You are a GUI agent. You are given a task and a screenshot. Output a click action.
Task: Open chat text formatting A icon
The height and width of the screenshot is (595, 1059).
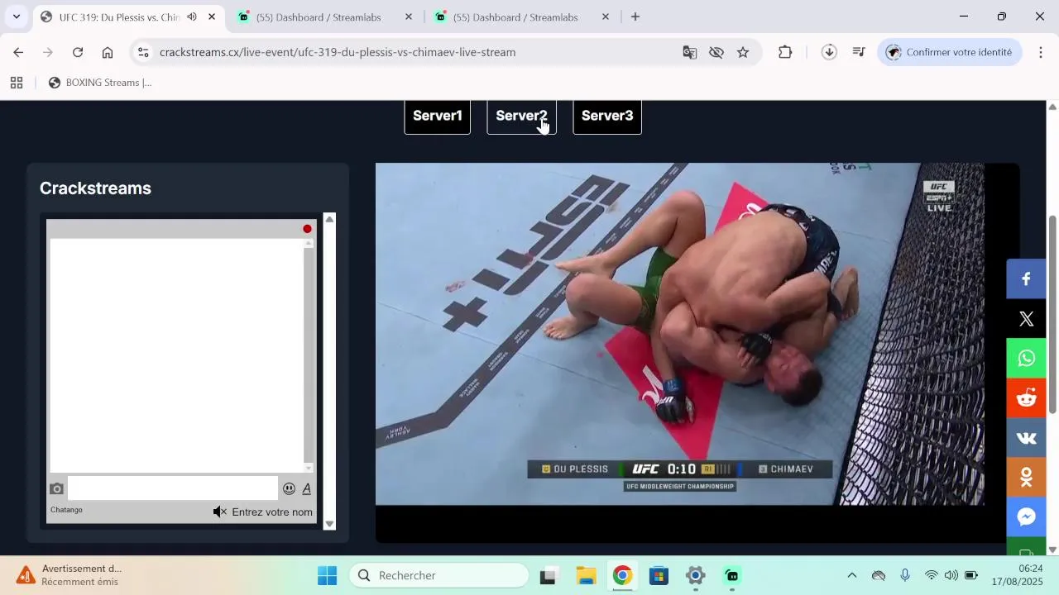click(307, 488)
